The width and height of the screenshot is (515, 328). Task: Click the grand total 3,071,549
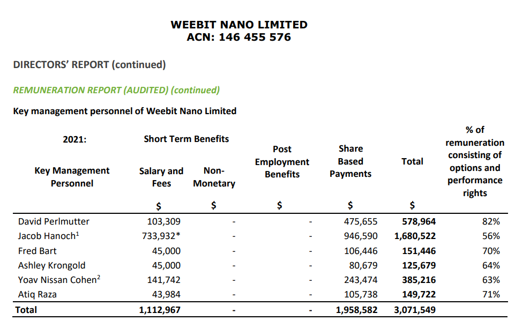pos(415,310)
